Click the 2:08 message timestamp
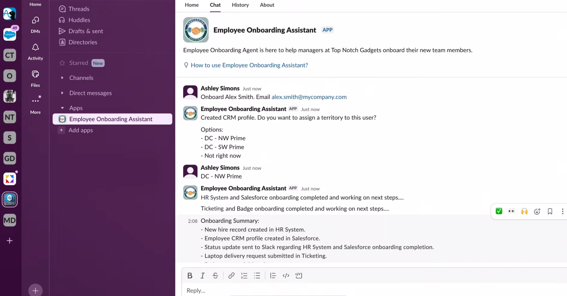 point(193,221)
